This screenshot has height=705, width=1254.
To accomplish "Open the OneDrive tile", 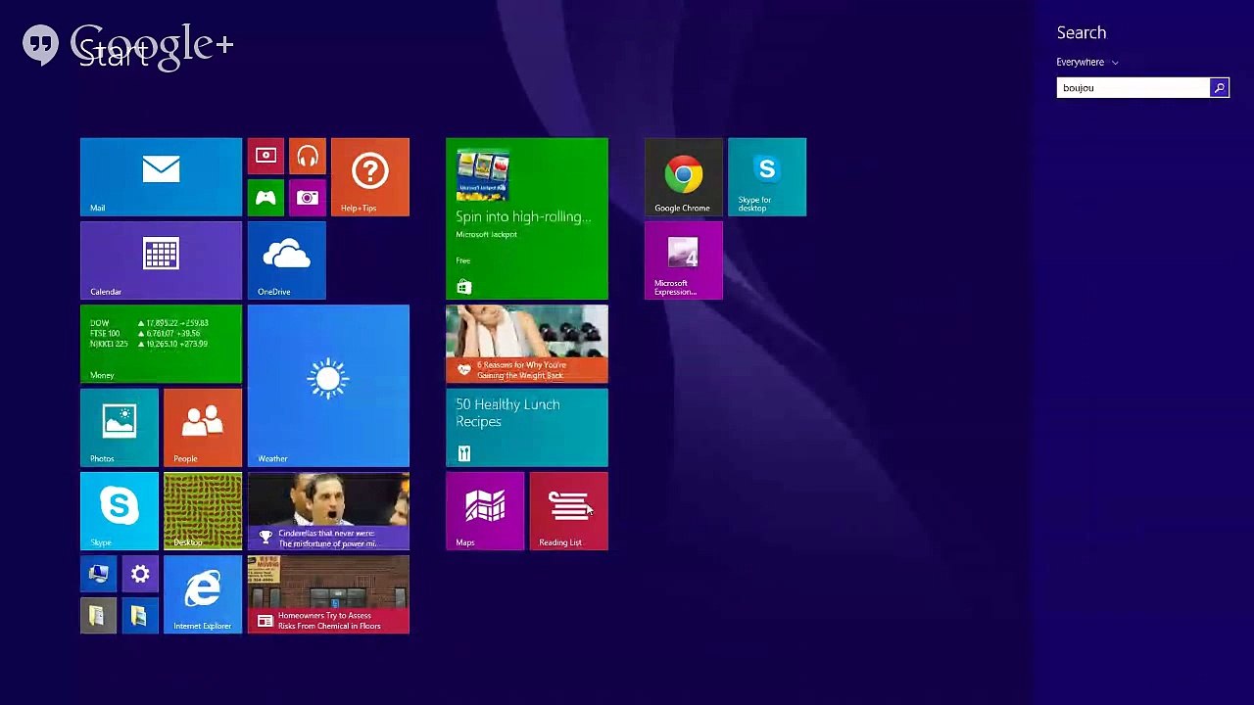I will click(x=287, y=260).
